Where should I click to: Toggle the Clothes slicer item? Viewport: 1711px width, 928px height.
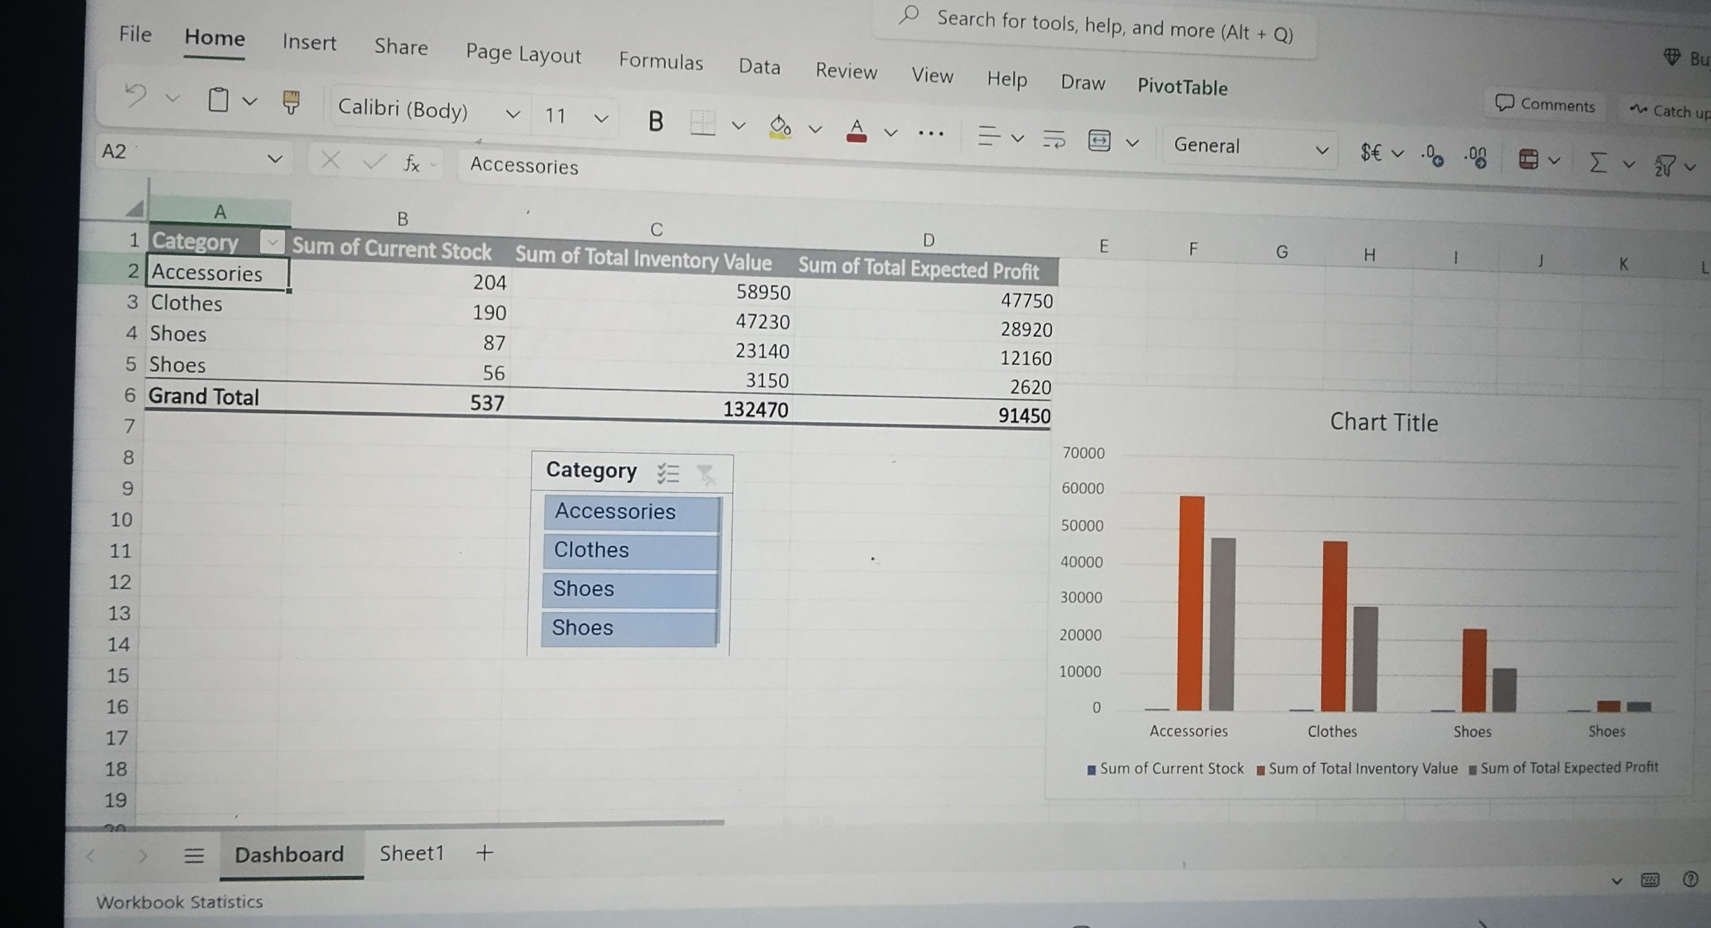click(631, 551)
